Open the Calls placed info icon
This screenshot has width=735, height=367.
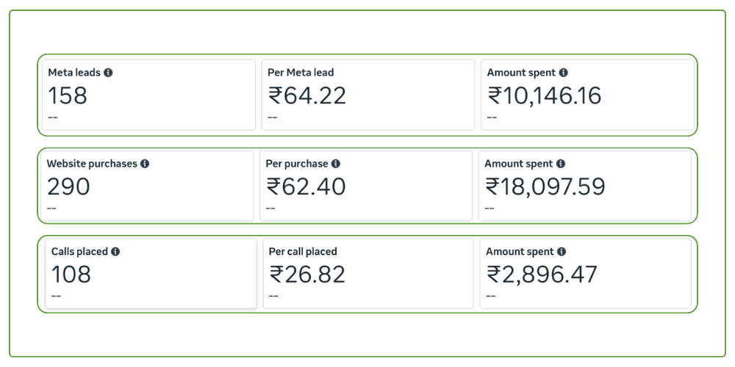[115, 252]
